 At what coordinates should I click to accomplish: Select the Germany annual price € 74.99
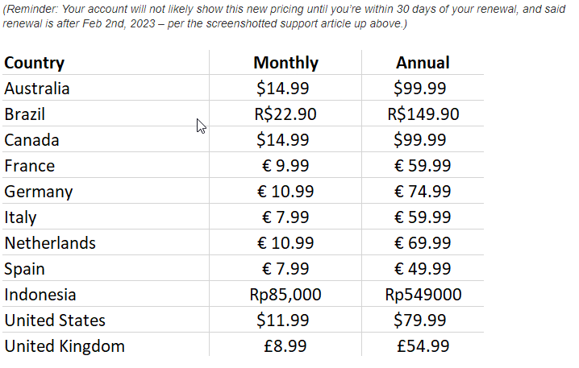(423, 192)
